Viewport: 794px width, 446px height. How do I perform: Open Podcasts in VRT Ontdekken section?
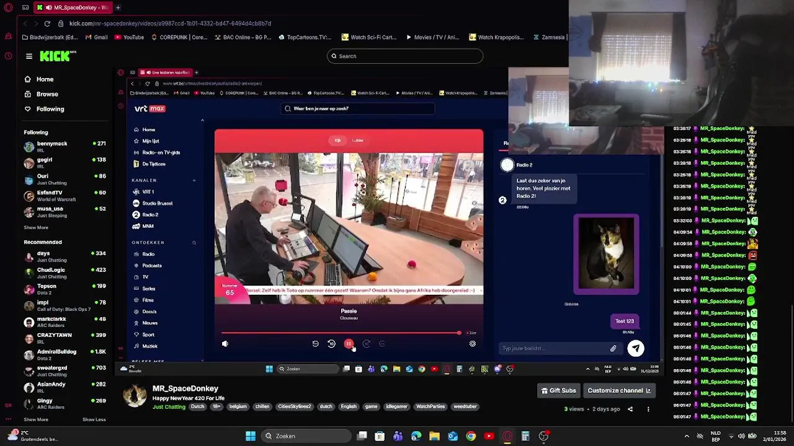click(x=151, y=266)
